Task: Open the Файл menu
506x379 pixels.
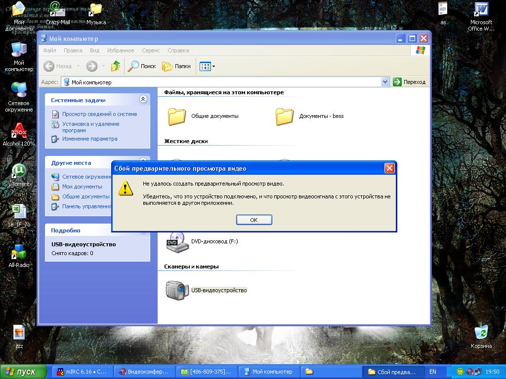Action: 49,50
